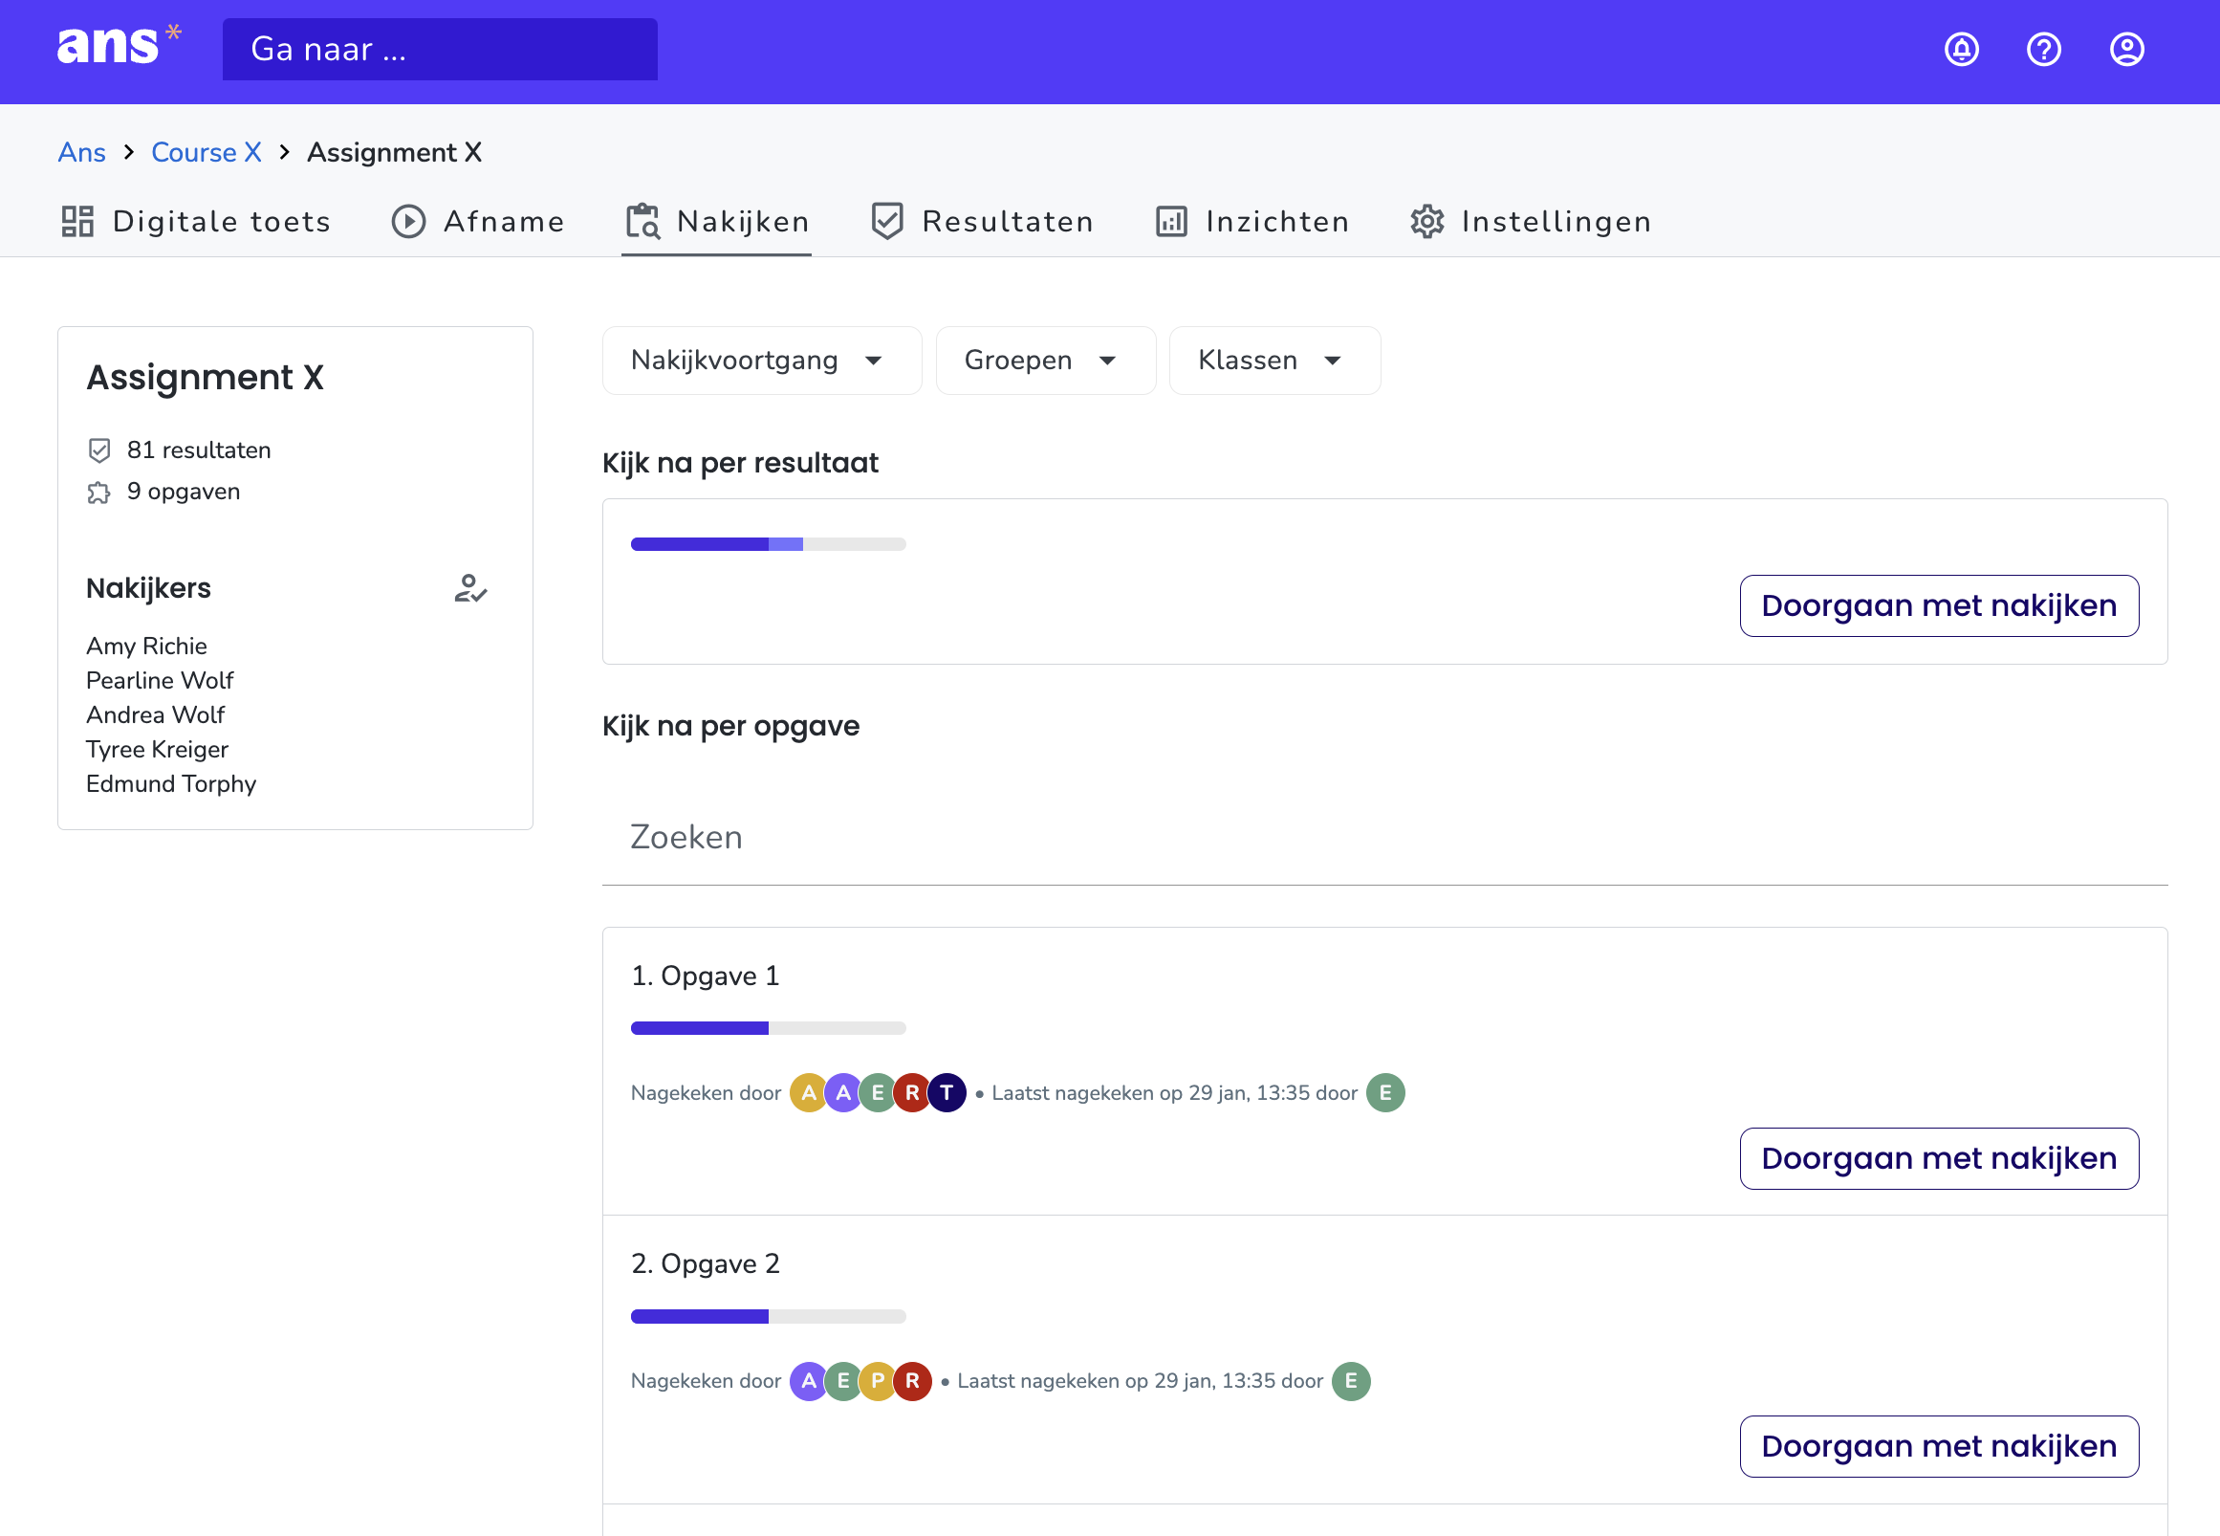
Task: Click the 9 opgaven text
Action: click(184, 492)
